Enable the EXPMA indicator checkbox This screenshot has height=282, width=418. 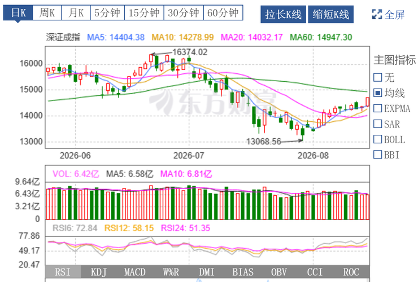click(x=378, y=108)
